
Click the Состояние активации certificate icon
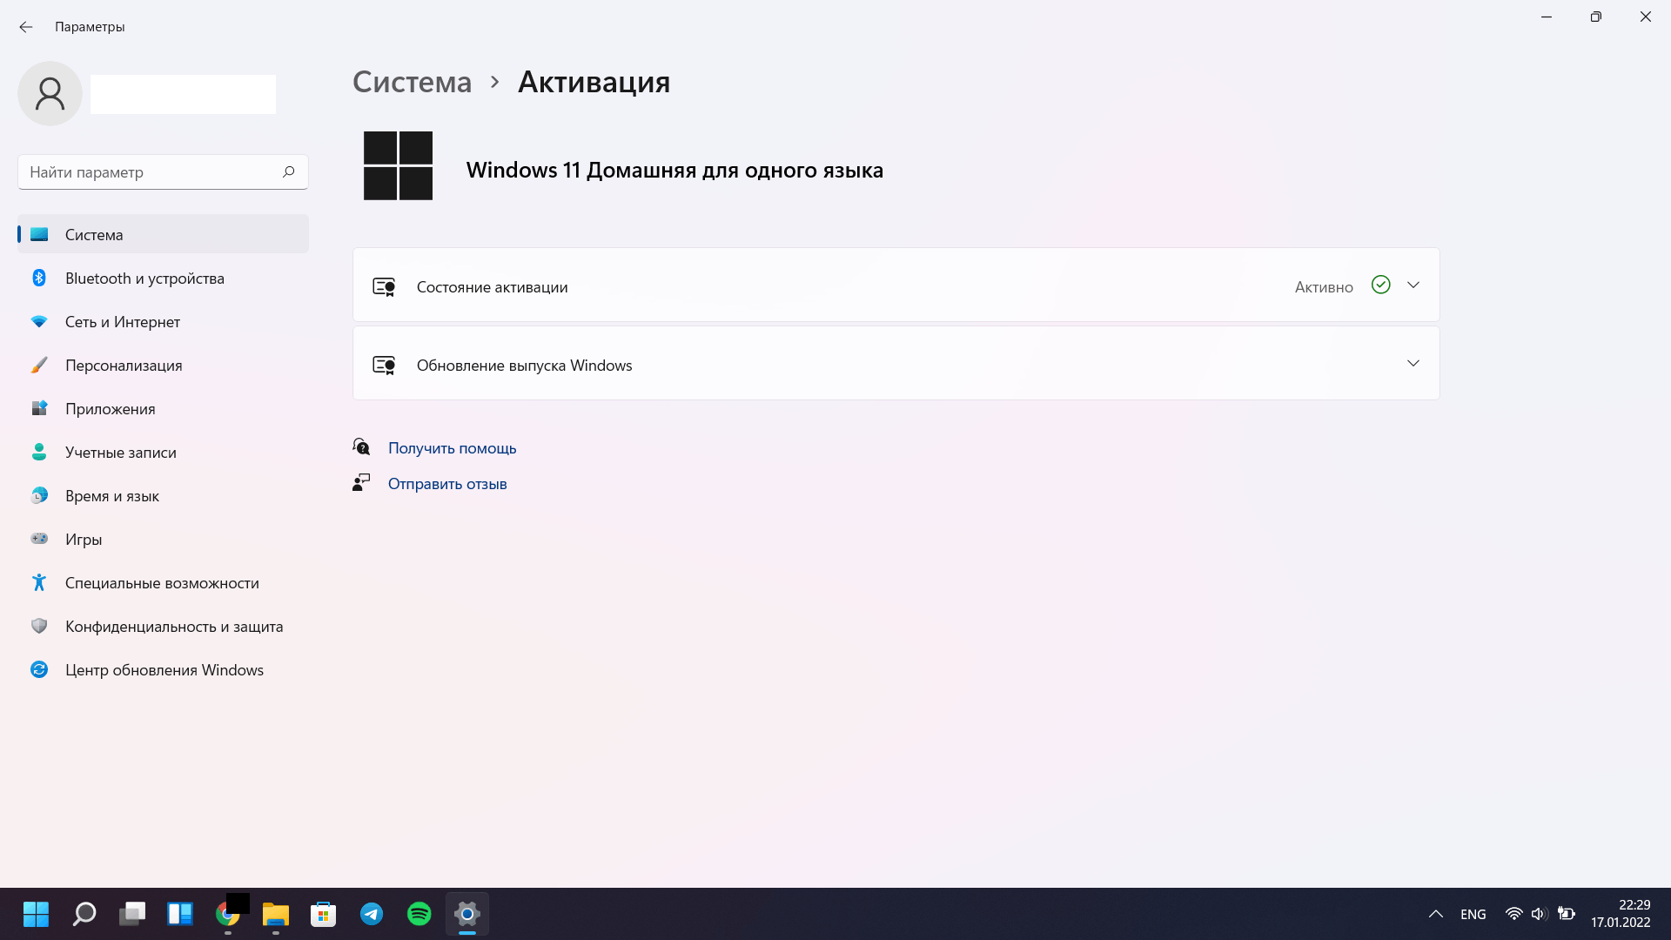click(384, 287)
